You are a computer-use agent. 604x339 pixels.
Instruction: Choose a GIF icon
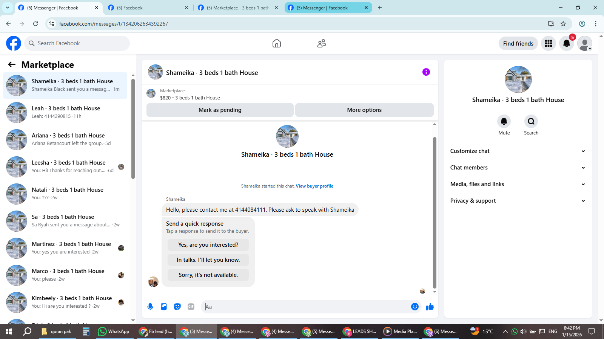click(x=191, y=307)
